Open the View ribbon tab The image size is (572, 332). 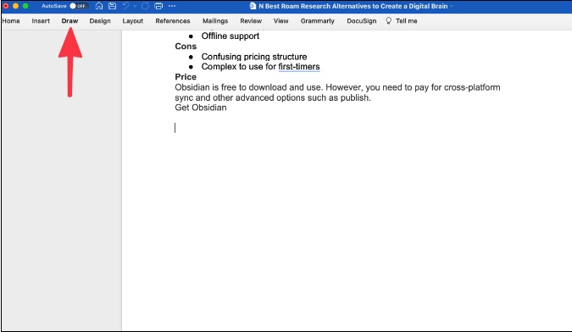(x=280, y=21)
